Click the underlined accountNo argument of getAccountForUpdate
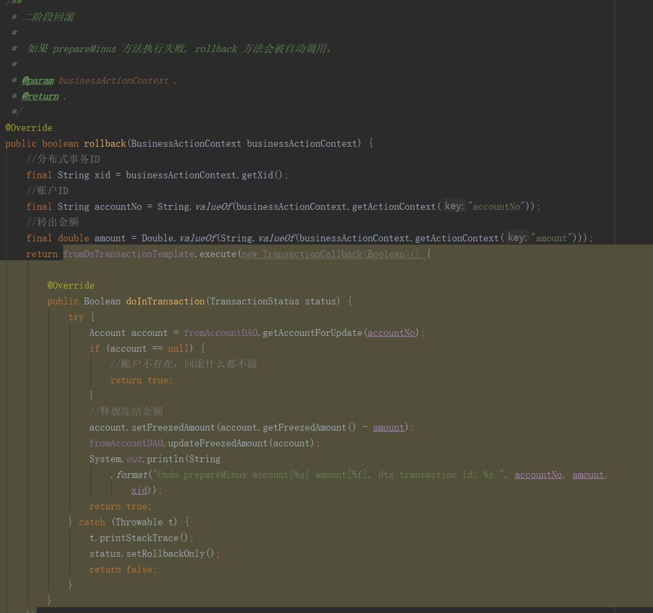Screen dimensions: 653x613 [391, 333]
